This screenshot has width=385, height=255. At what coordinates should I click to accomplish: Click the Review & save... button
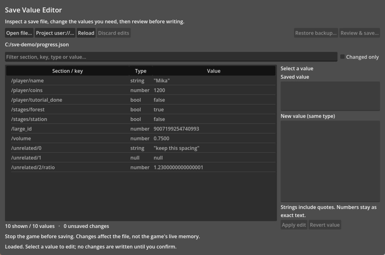click(359, 33)
